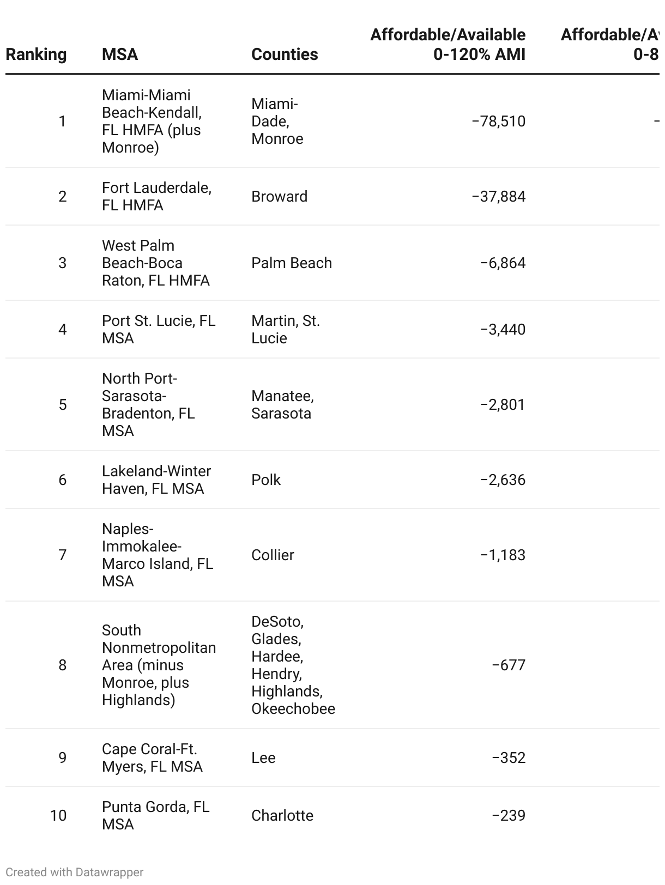Sort by the MSA column header
The image size is (665, 885).
click(x=120, y=54)
